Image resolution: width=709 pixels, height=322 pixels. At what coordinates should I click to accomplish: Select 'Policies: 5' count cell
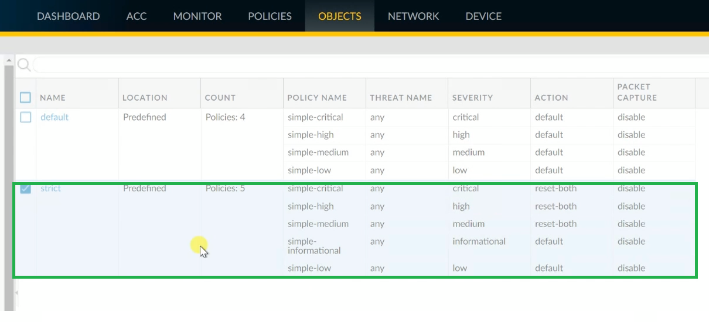click(x=225, y=189)
